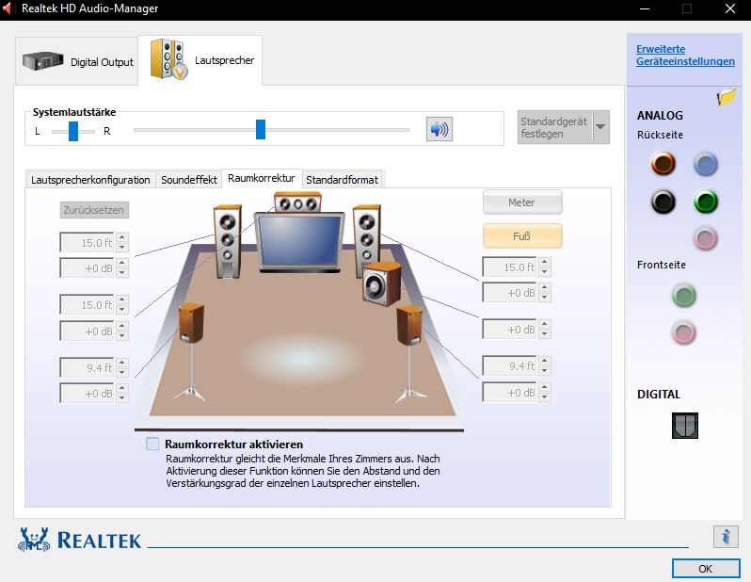Decrease left 9.4 ft distance stepper
The width and height of the screenshot is (751, 582).
tap(122, 373)
